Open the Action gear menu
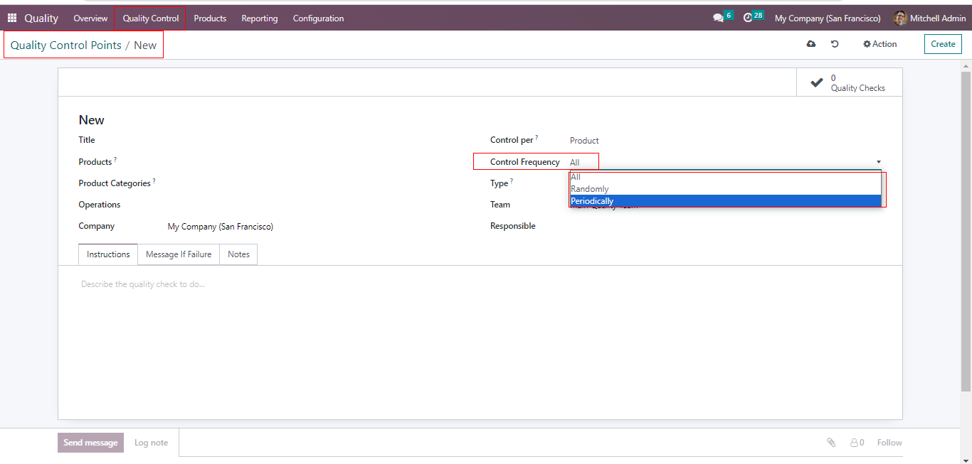 (x=880, y=44)
